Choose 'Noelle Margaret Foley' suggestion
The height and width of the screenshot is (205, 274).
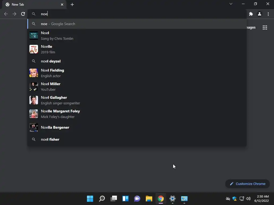tap(137, 114)
